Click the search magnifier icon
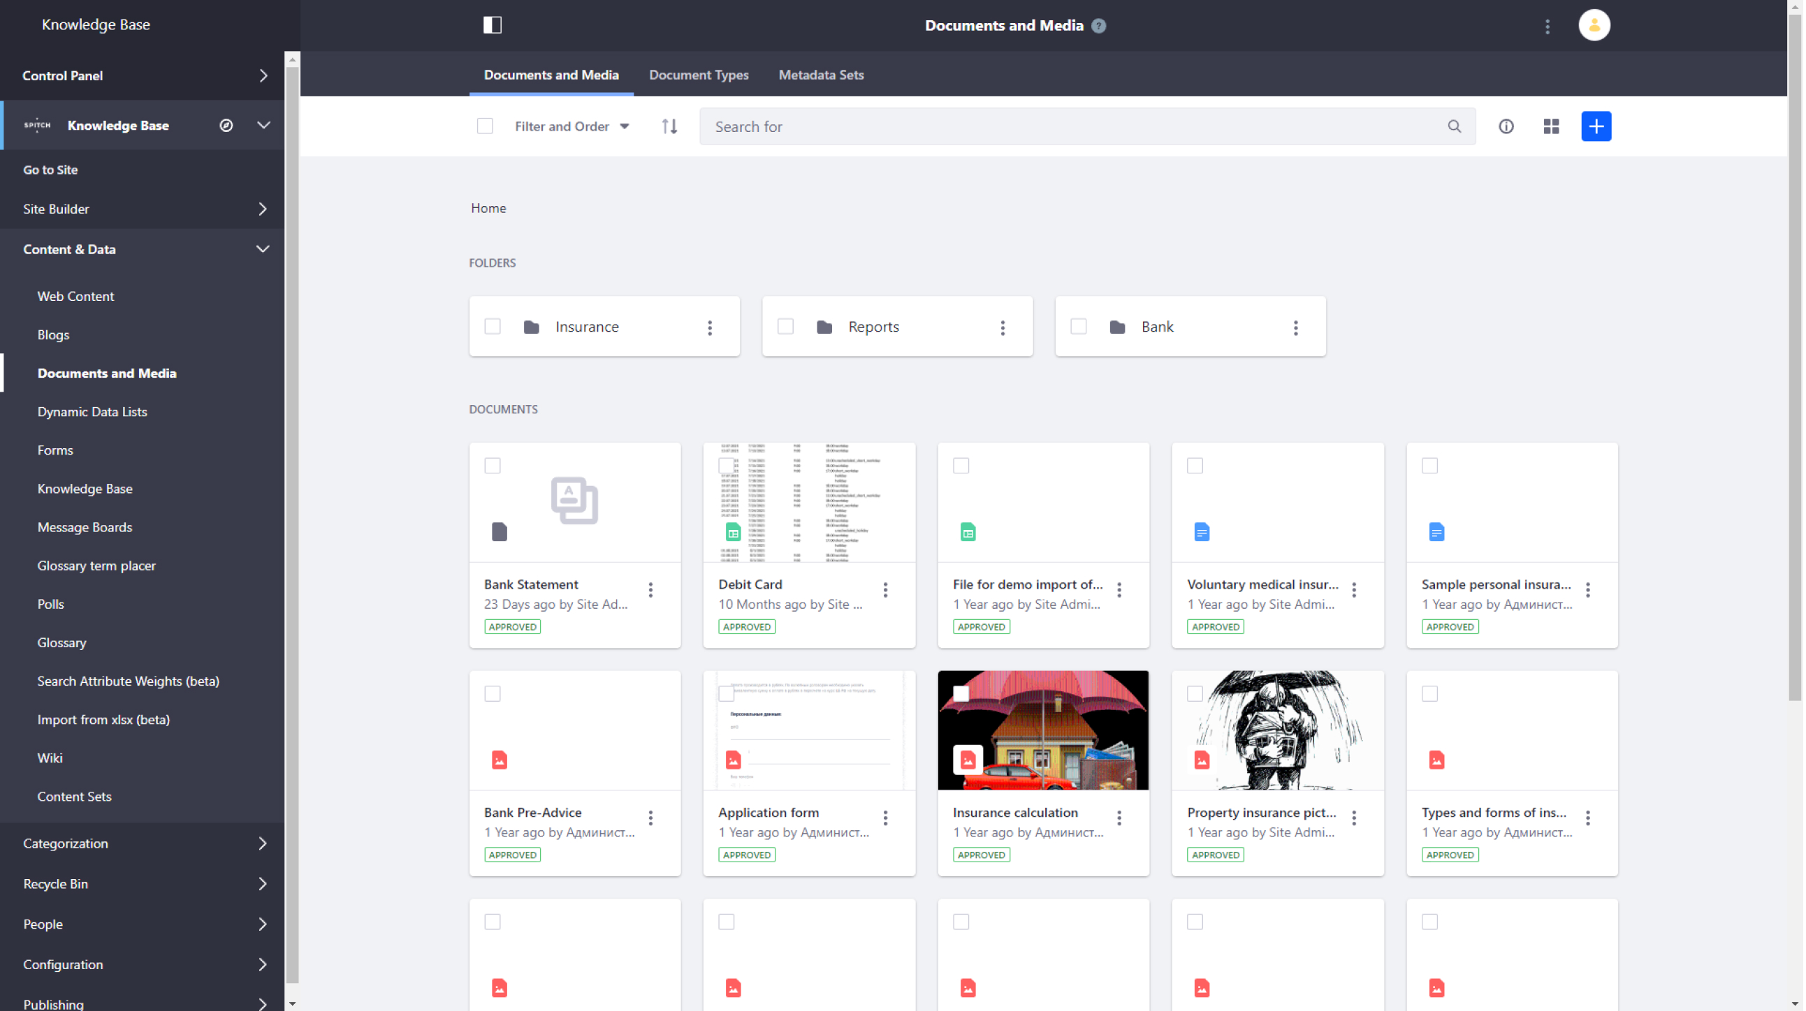 [1455, 126]
